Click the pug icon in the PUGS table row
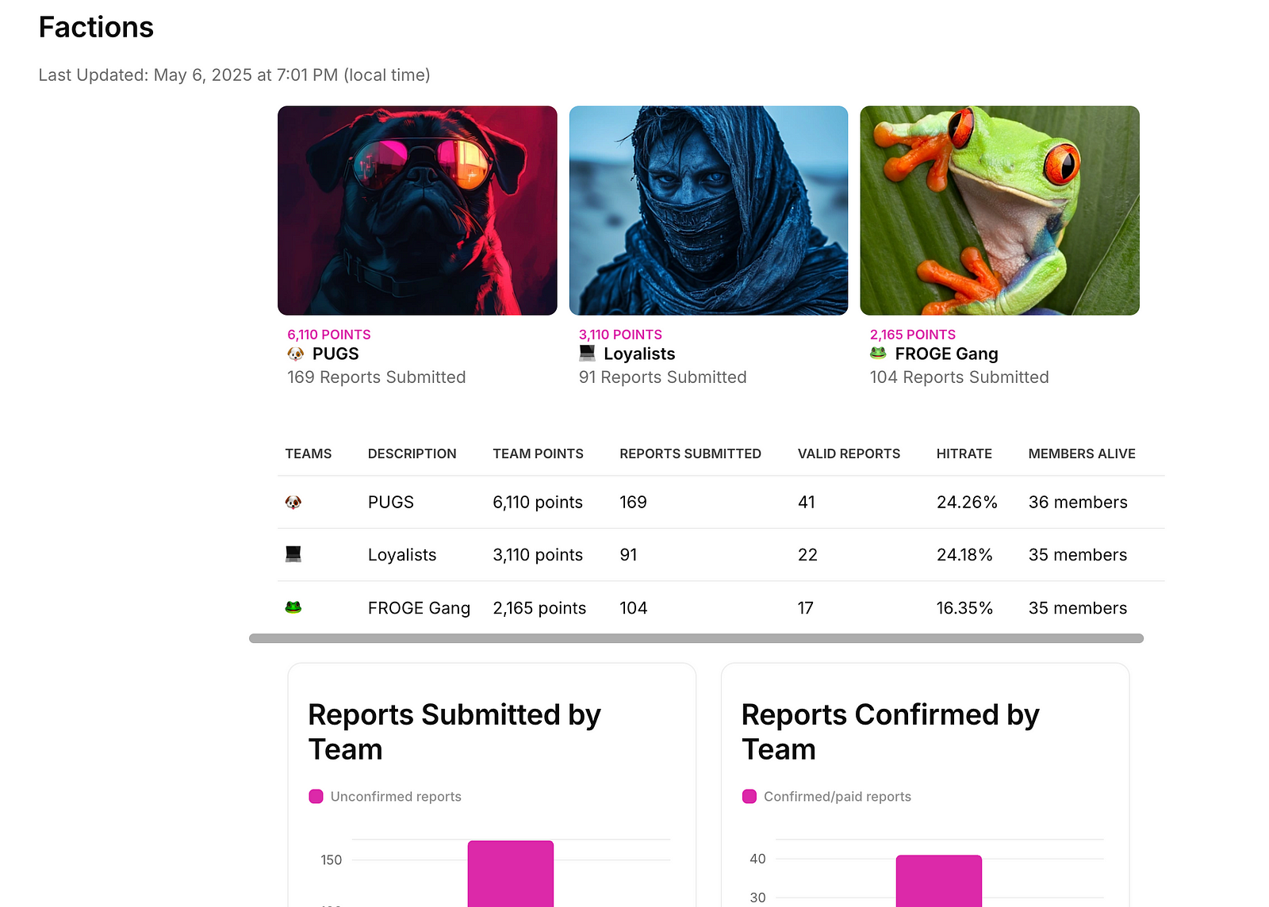The image size is (1269, 907). click(293, 502)
